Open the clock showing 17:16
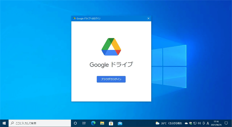The image size is (232, 127). point(216,123)
